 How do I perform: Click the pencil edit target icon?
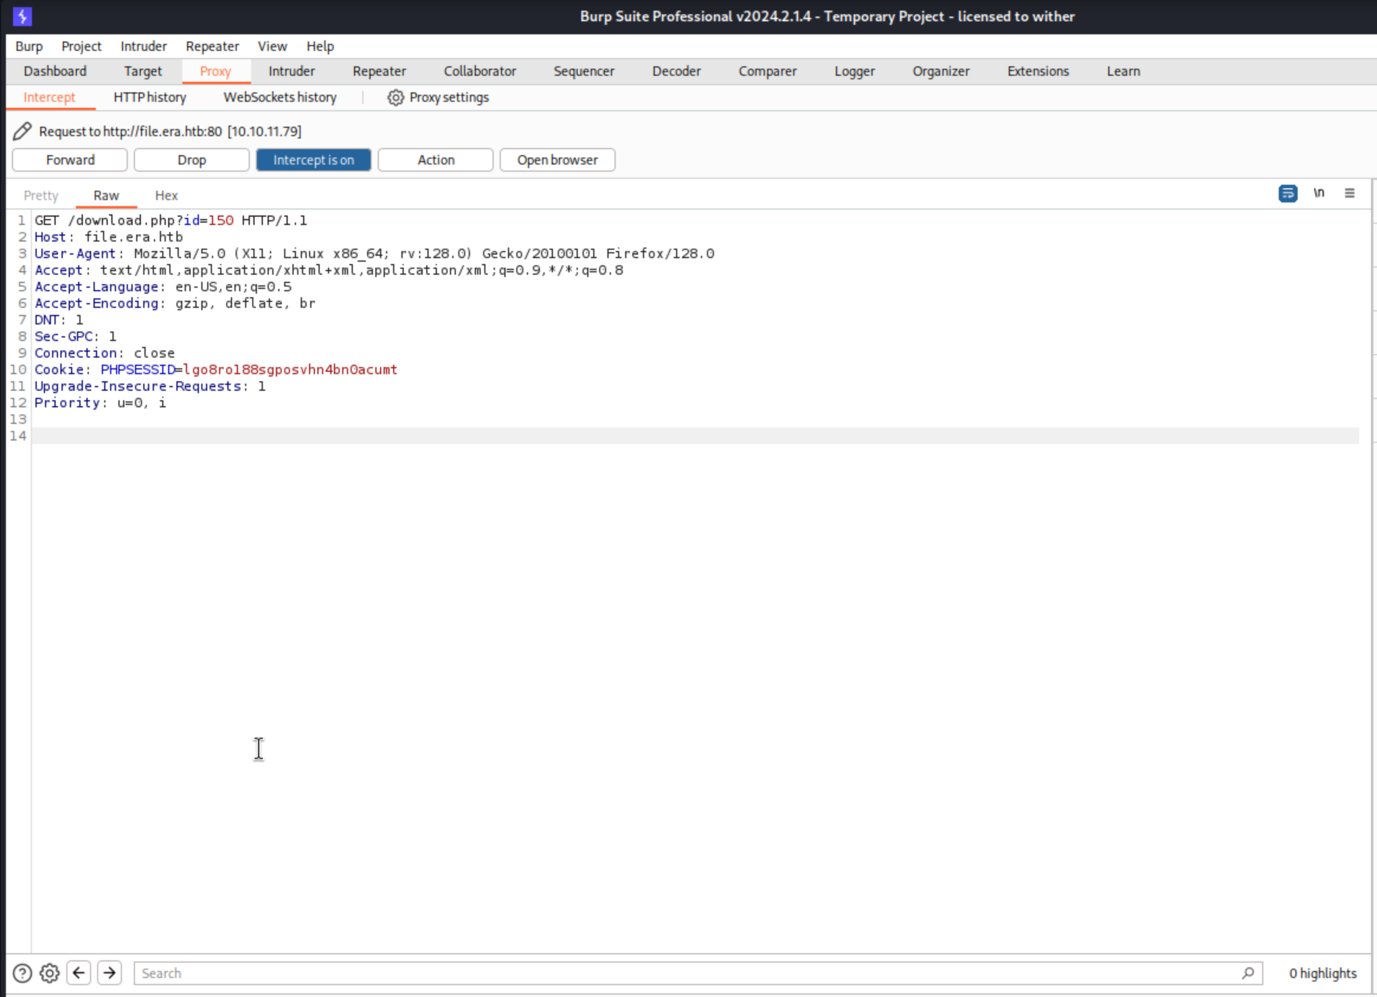pos(22,131)
